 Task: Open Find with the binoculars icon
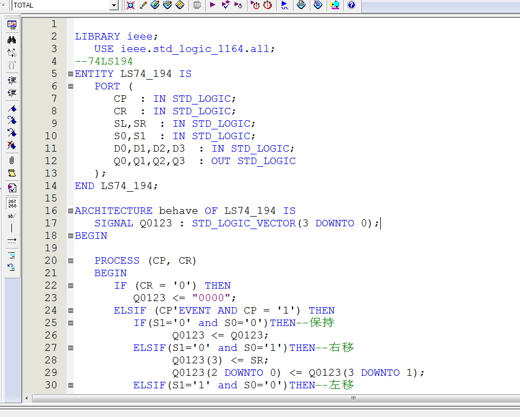(x=12, y=40)
